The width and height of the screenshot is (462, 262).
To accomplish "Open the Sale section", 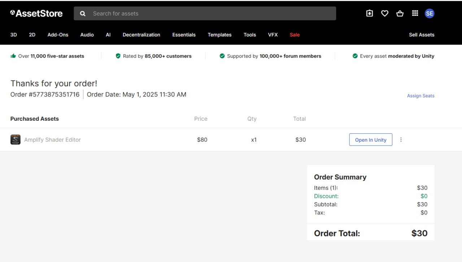I will 295,35.
